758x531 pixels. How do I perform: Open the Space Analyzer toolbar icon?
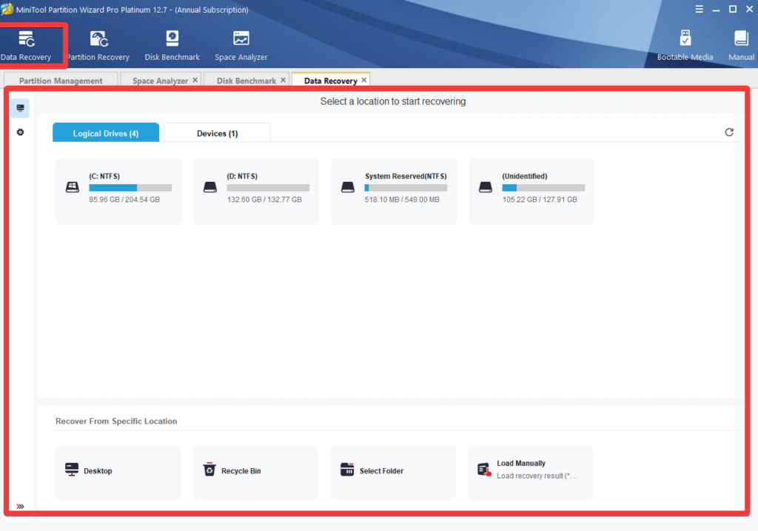(241, 46)
